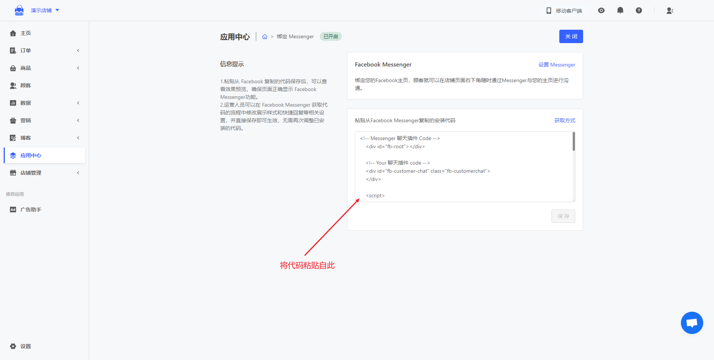This screenshot has height=360, width=714.
Task: Open the help question mark icon
Action: pyautogui.click(x=639, y=10)
